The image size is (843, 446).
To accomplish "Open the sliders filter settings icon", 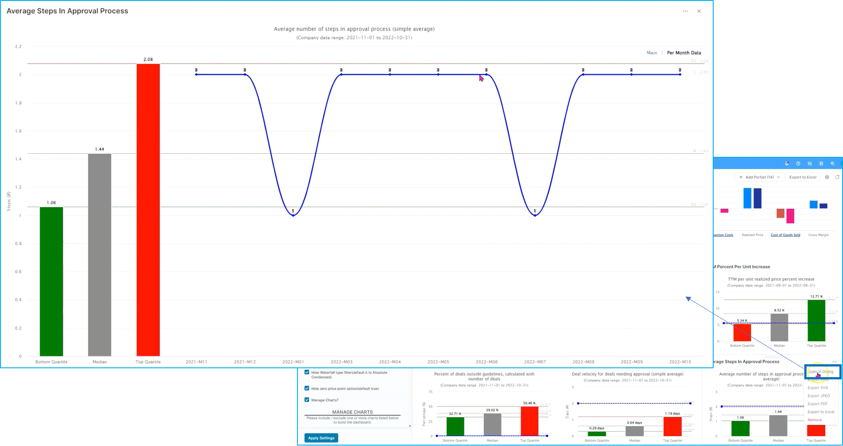I will tap(810, 163).
